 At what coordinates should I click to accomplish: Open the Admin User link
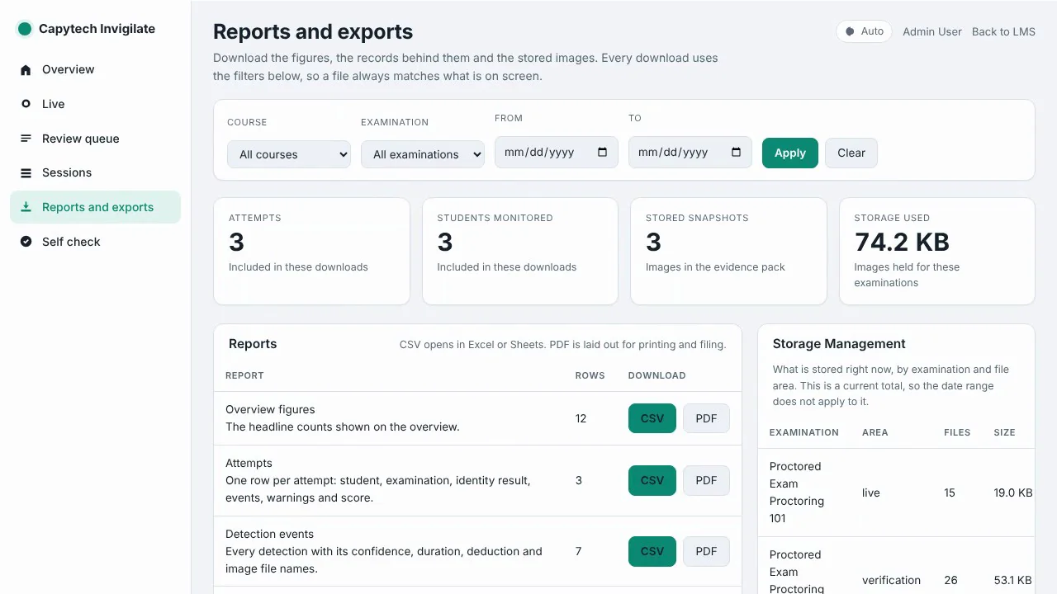tap(932, 31)
